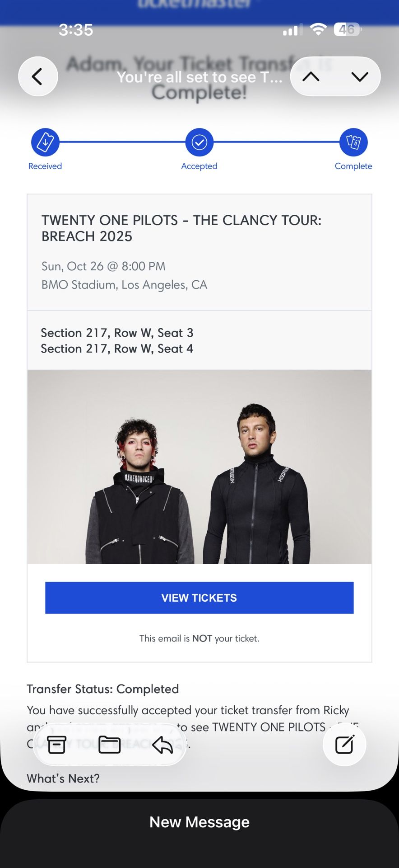Reply to this email
Viewport: 399px width, 868px height.
pyautogui.click(x=162, y=745)
